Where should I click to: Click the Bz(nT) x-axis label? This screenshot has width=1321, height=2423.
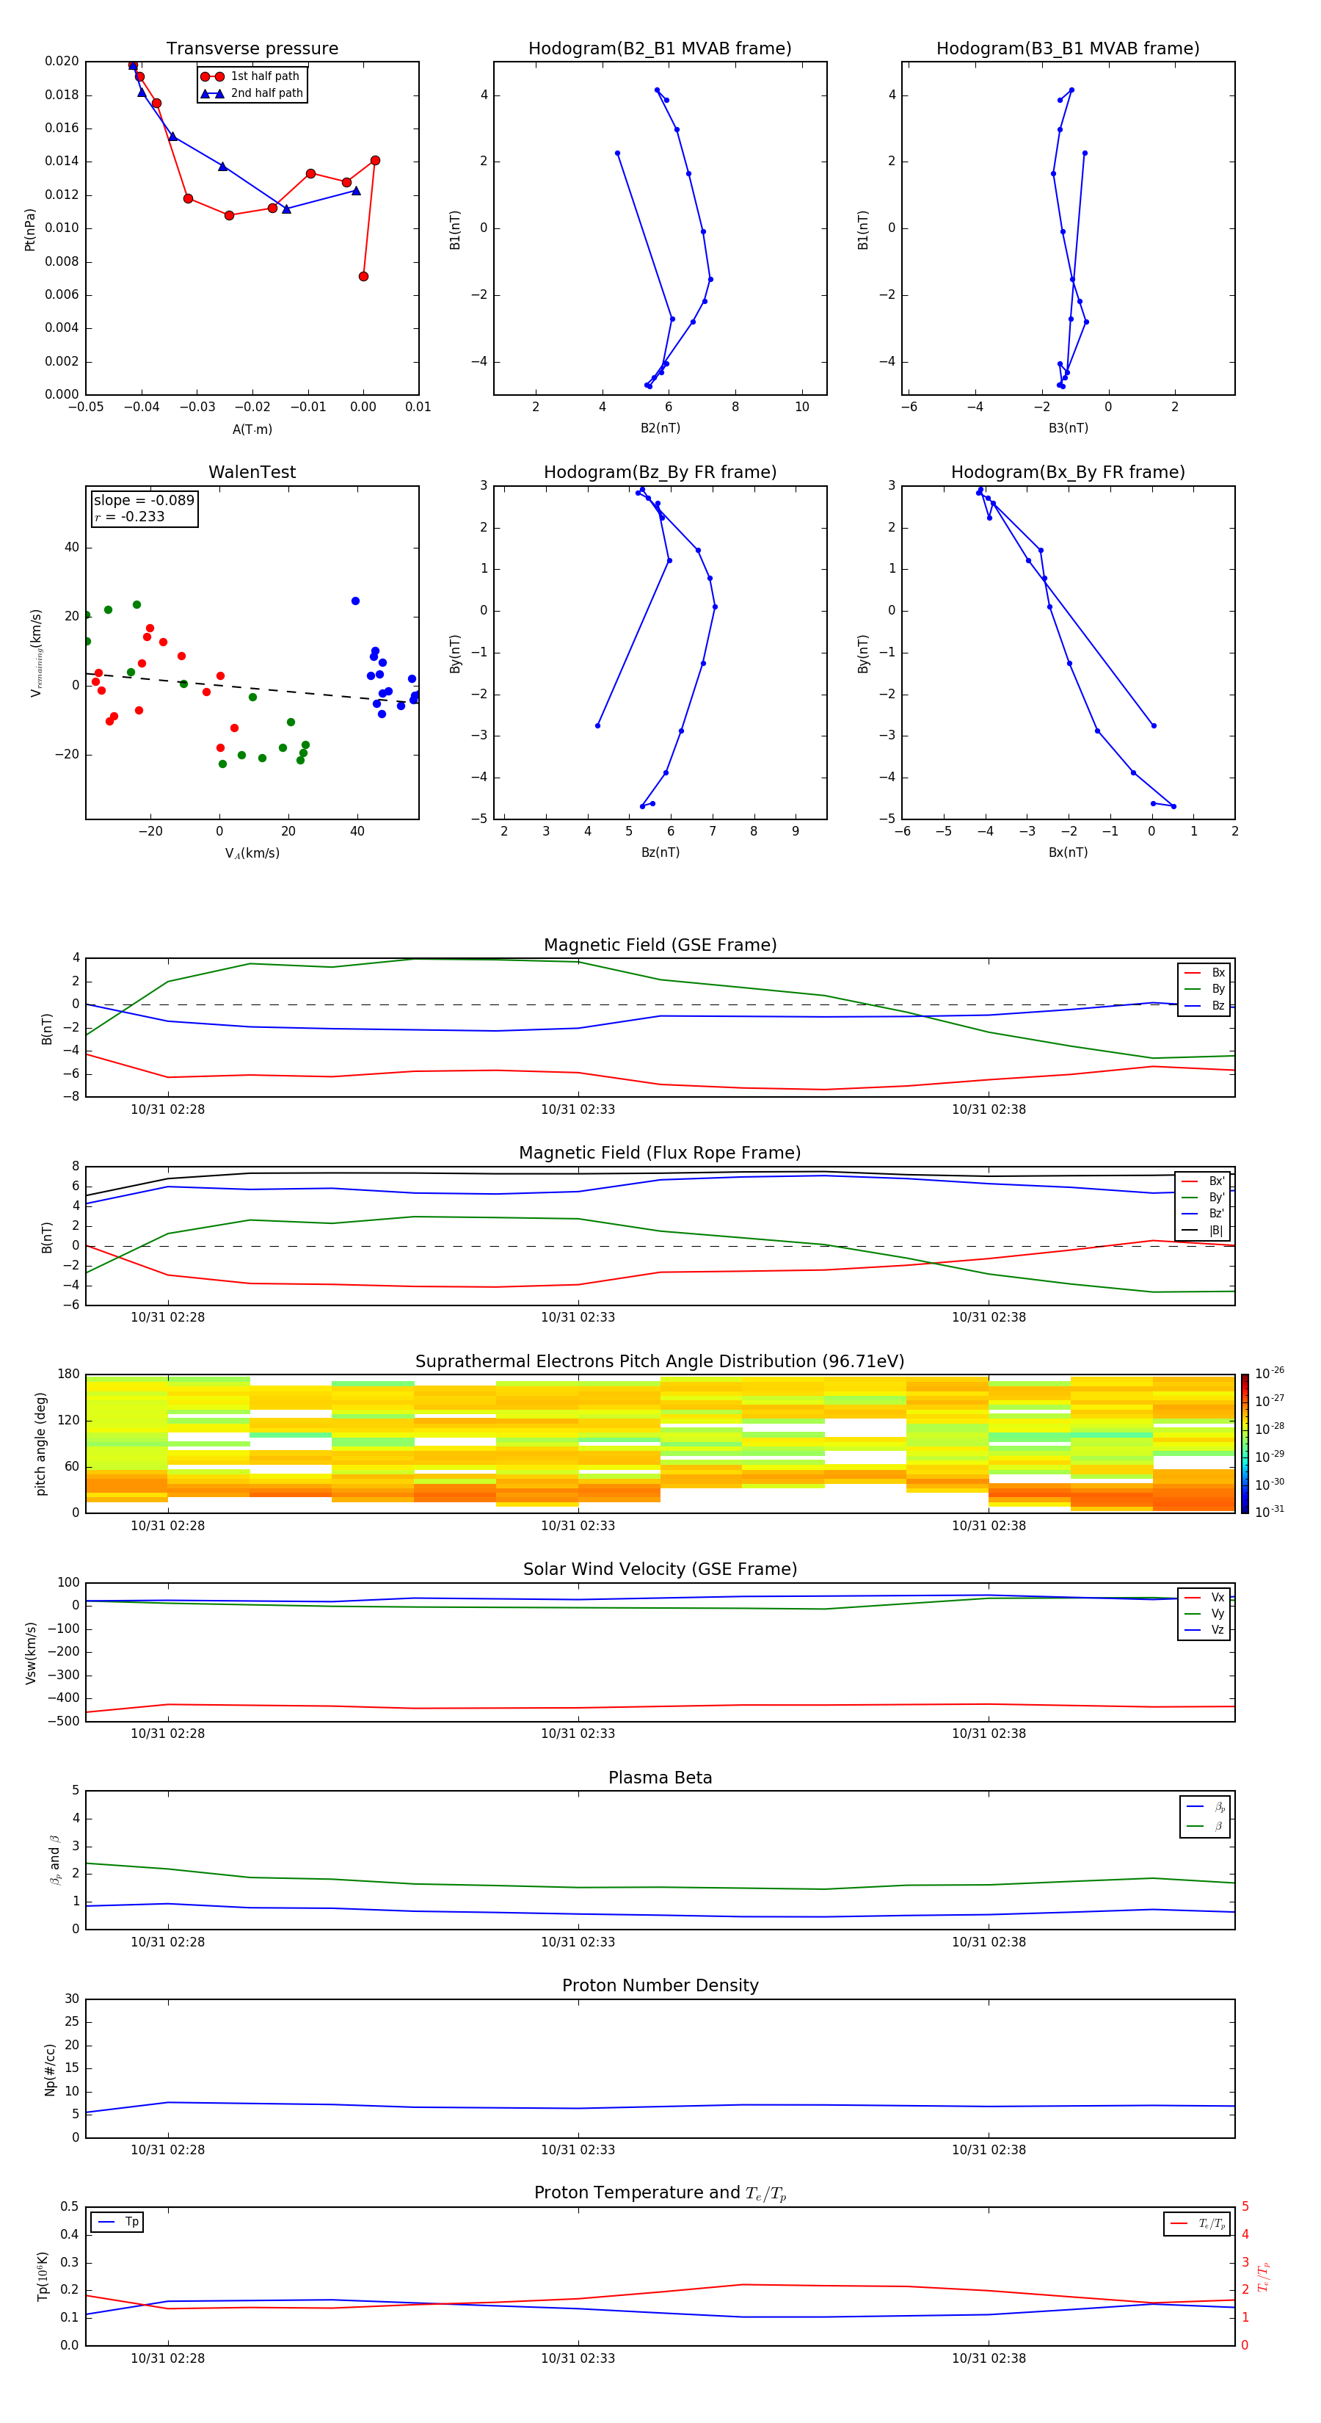[x=660, y=852]
